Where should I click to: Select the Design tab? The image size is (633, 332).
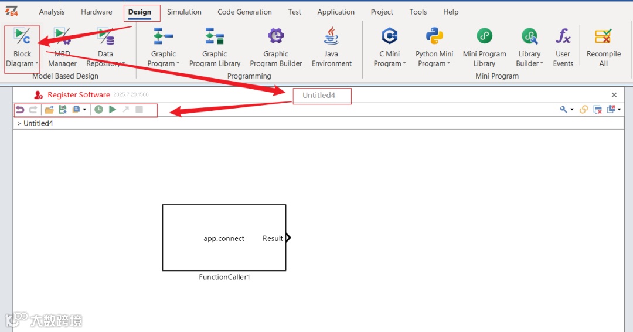(139, 12)
